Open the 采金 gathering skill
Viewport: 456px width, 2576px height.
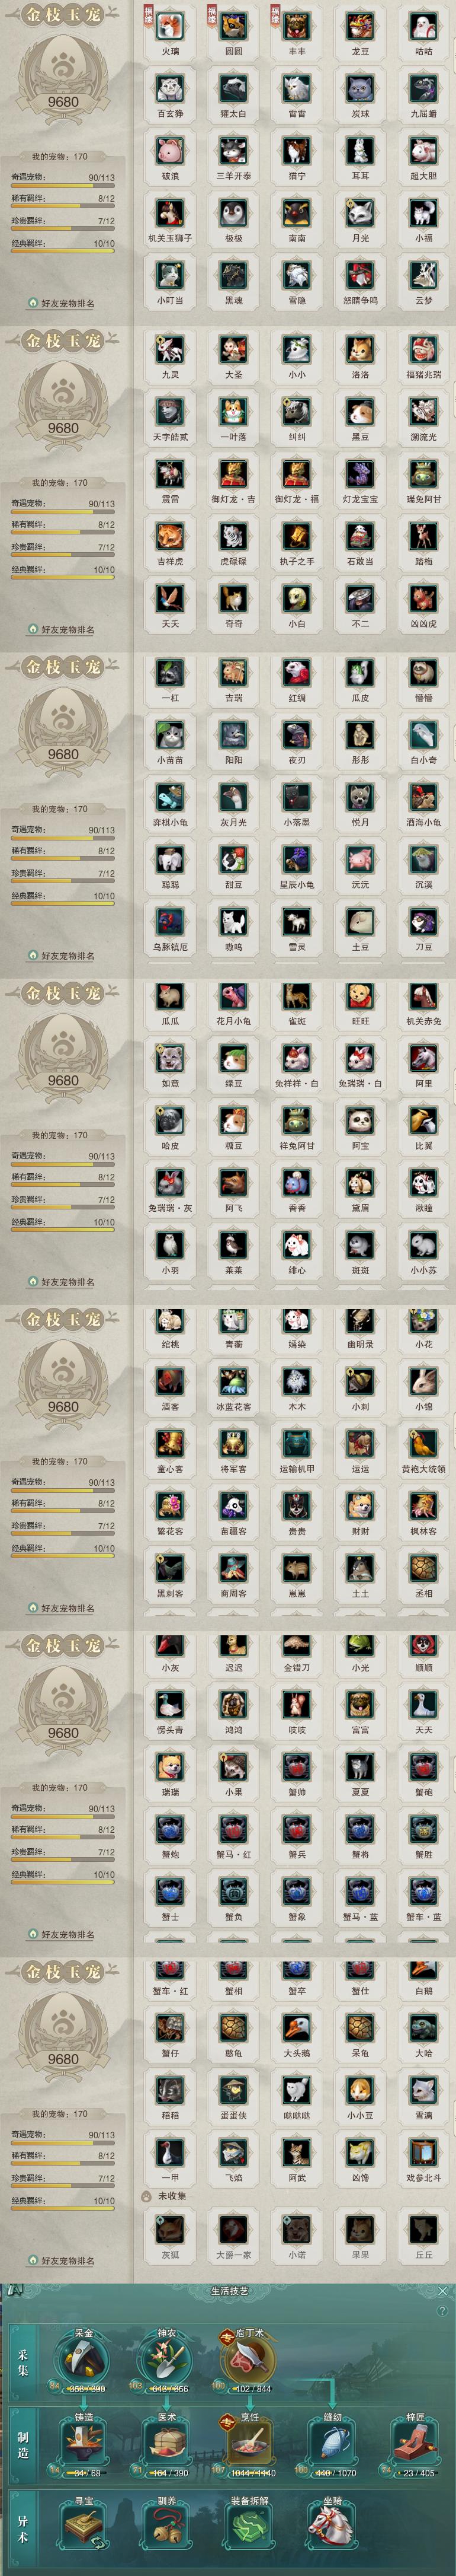pyautogui.click(x=84, y=2361)
